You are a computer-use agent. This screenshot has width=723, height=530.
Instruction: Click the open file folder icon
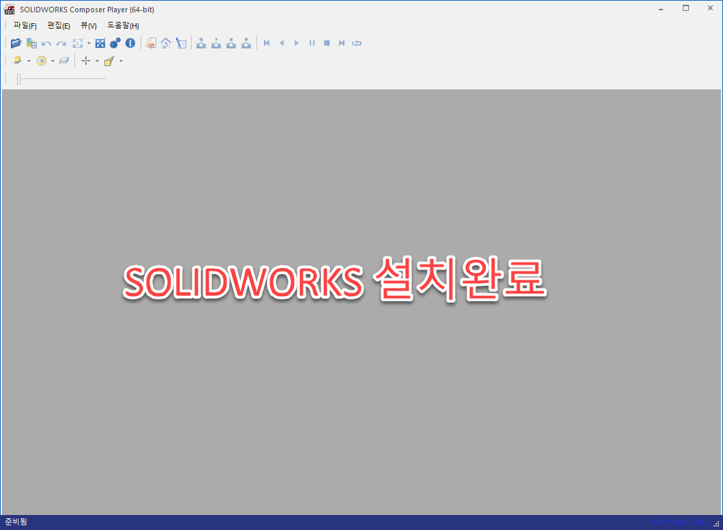point(16,43)
